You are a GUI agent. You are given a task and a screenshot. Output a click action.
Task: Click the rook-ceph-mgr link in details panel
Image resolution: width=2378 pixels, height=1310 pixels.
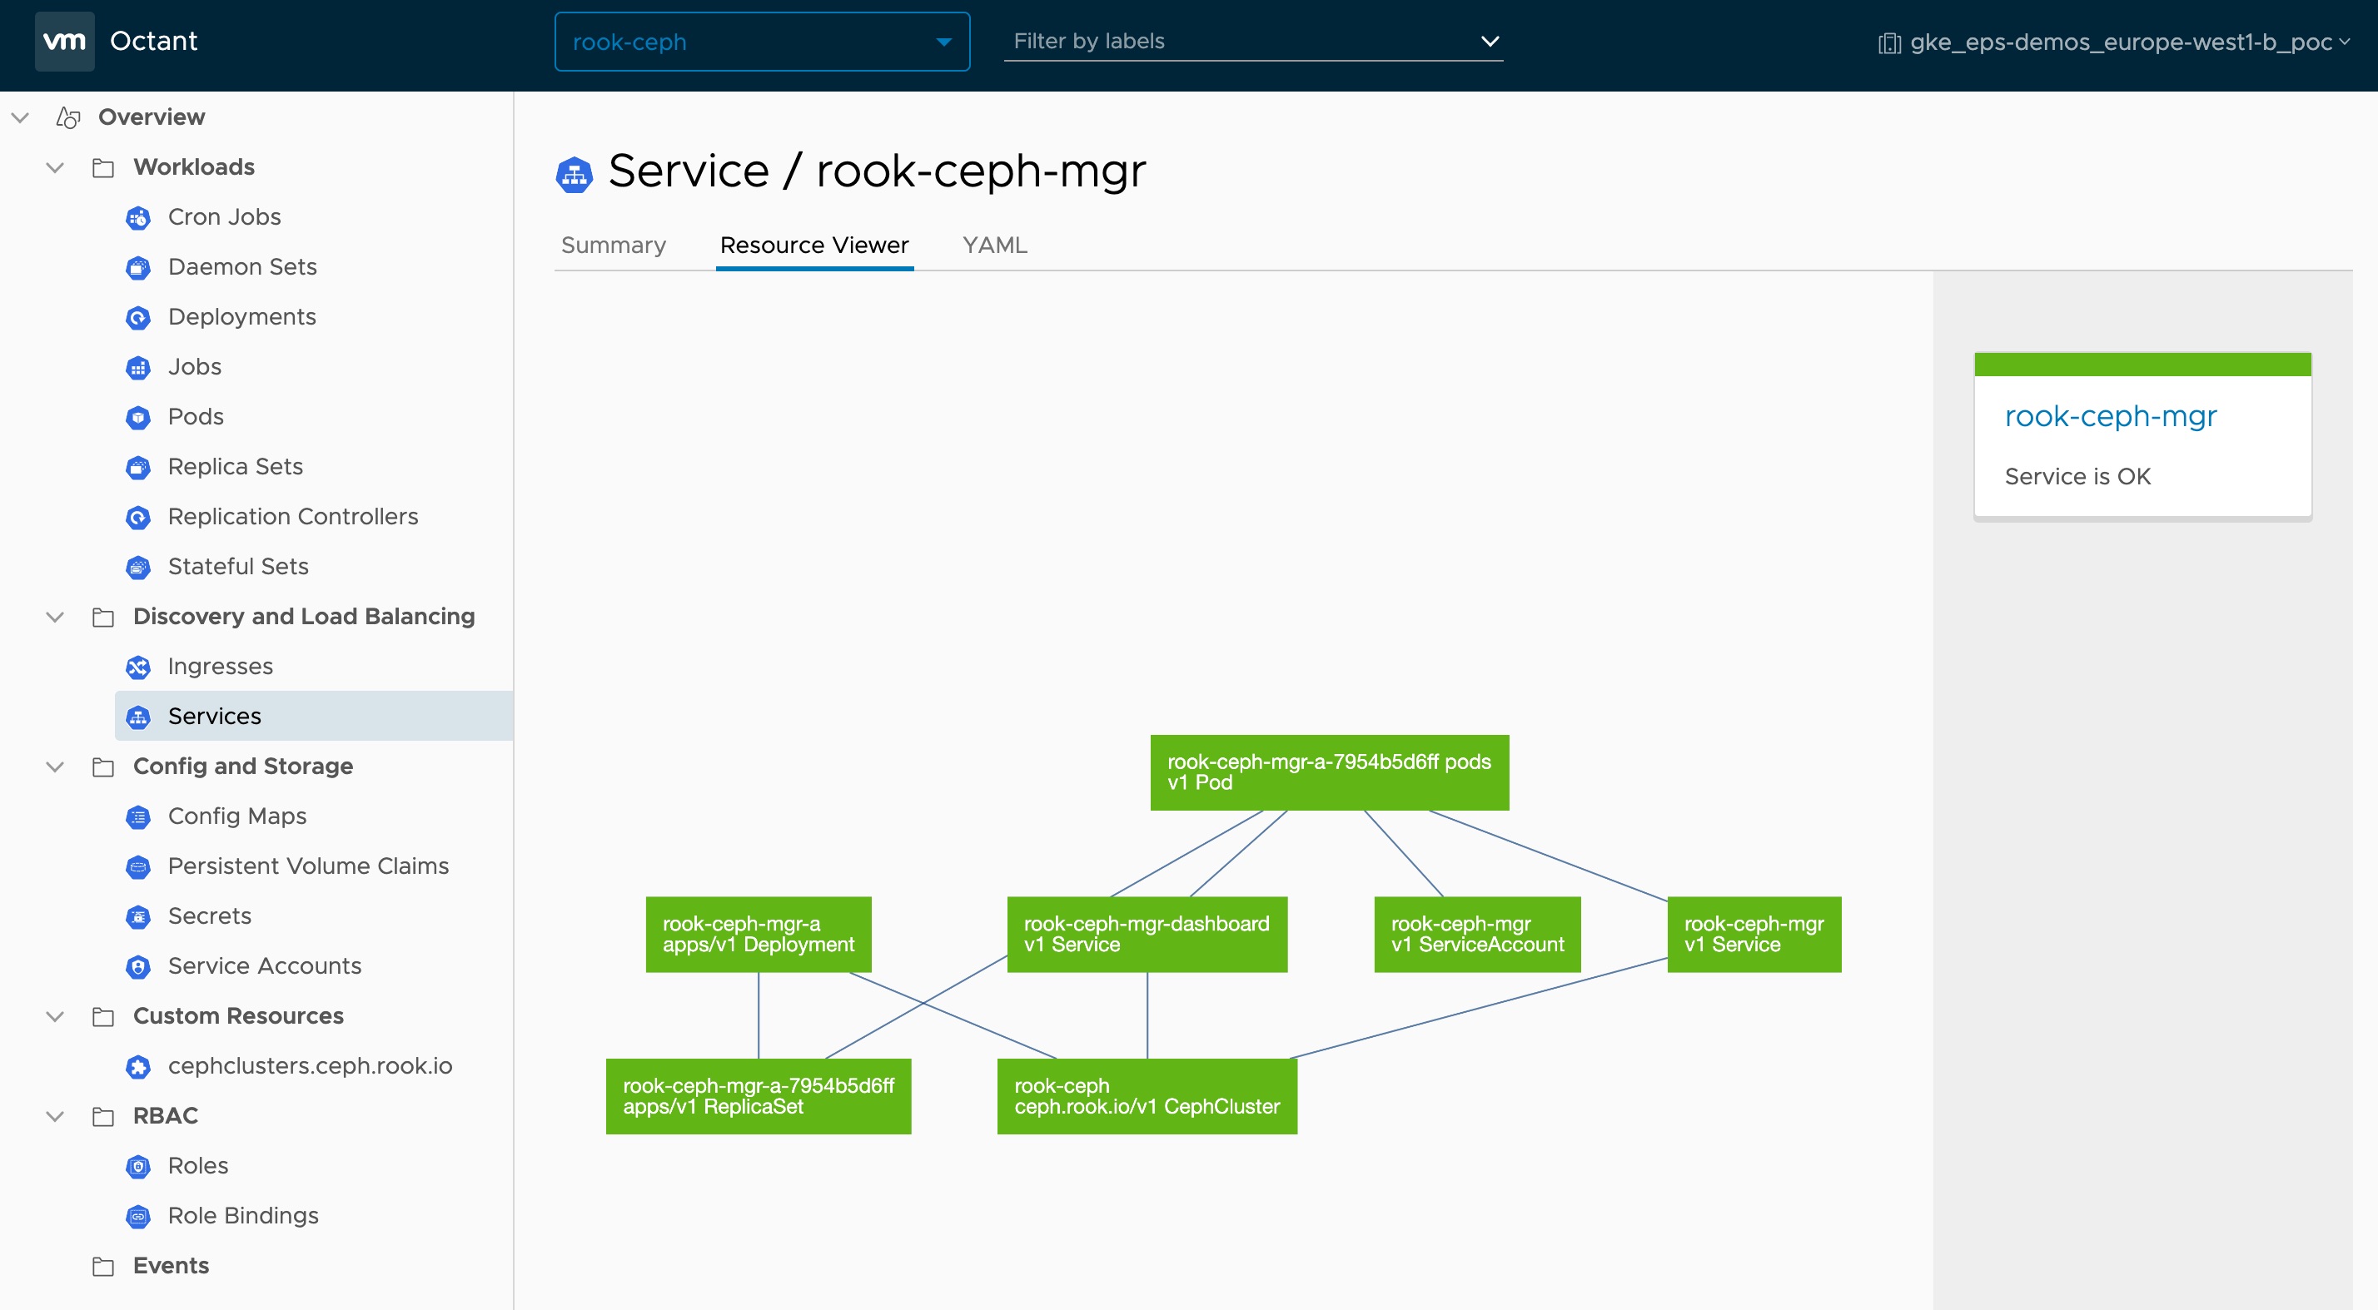pyautogui.click(x=2110, y=416)
